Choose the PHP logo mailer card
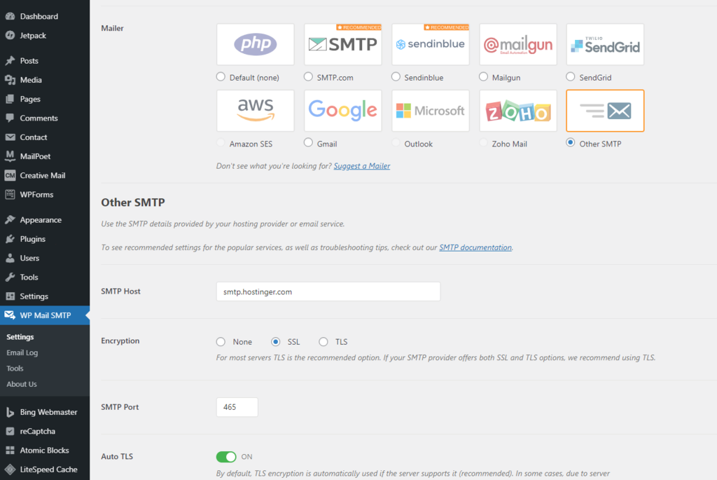Image resolution: width=717 pixels, height=480 pixels. tap(255, 44)
